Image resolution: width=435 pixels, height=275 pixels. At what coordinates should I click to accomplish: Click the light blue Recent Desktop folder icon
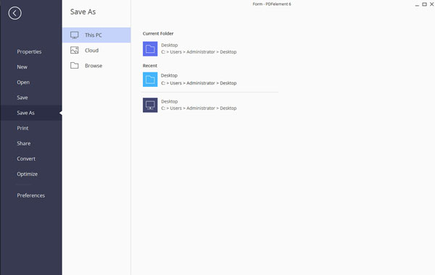[150, 80]
